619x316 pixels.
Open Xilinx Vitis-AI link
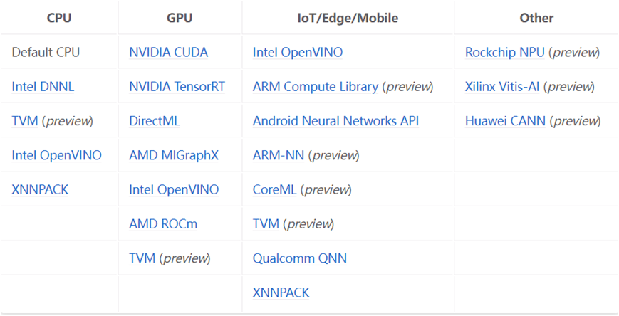coord(502,86)
